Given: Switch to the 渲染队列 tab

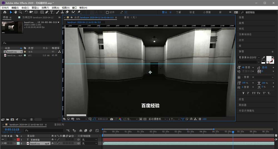Looking at the screenshot, I should [x=59, y=125].
